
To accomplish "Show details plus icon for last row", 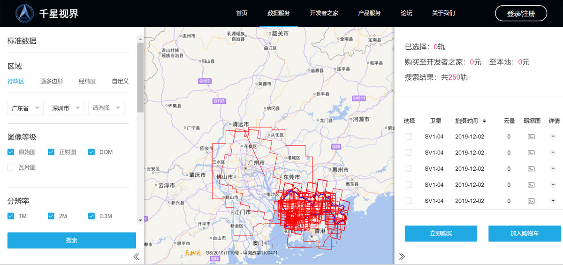I will click(553, 201).
